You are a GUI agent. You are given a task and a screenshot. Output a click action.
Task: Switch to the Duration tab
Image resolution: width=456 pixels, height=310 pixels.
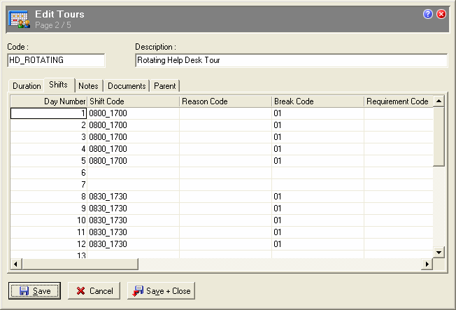point(27,86)
